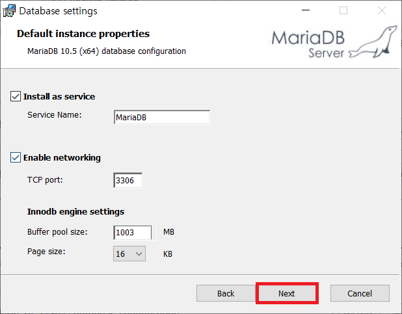Click the Database settings window title

pyautogui.click(x=58, y=11)
